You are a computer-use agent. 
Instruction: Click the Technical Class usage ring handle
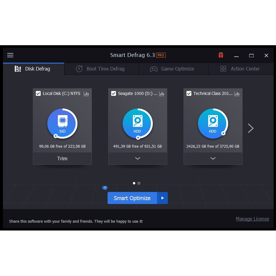tap(223, 133)
